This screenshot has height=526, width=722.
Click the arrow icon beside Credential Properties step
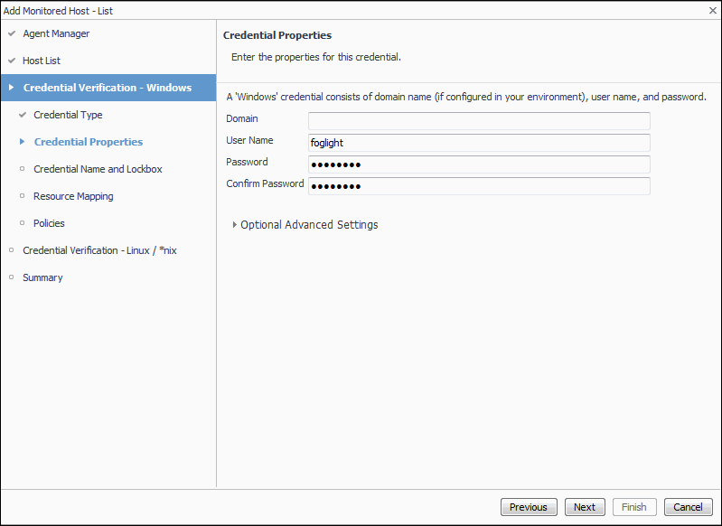coord(23,142)
